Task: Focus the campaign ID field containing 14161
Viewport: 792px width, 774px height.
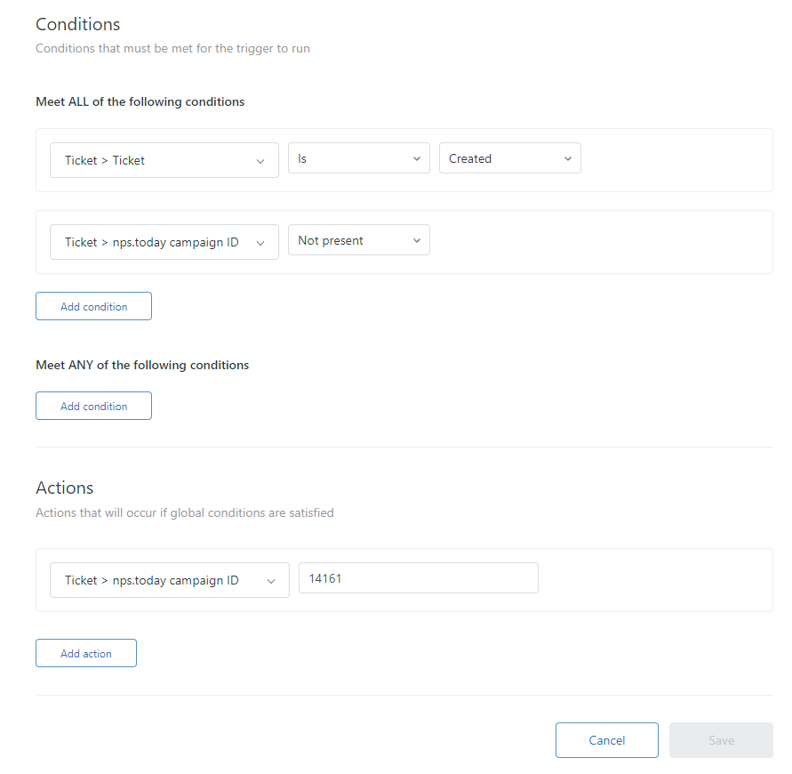Action: click(418, 578)
